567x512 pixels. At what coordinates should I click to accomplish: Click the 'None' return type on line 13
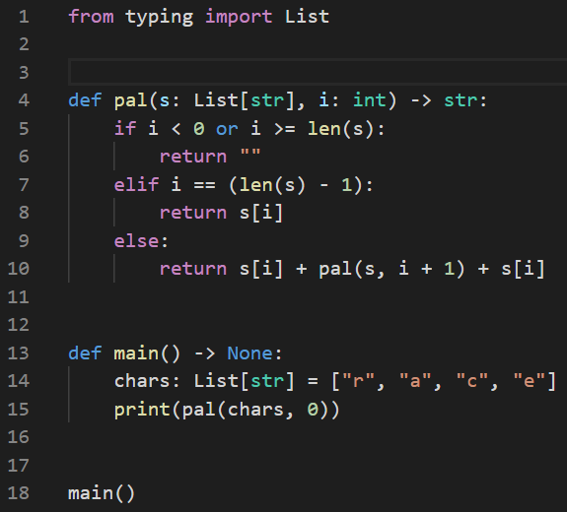249,353
